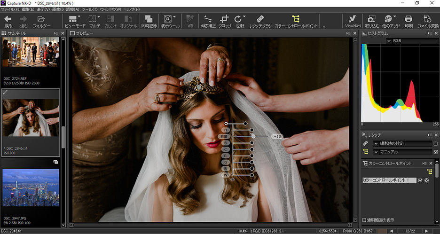Select the DSC_3947.JPG city skyline thumbnail

click(31, 187)
